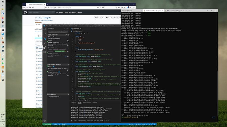227x127 pixels.
Task: Click the GitHub logo icon
Action: (x=25, y=12)
